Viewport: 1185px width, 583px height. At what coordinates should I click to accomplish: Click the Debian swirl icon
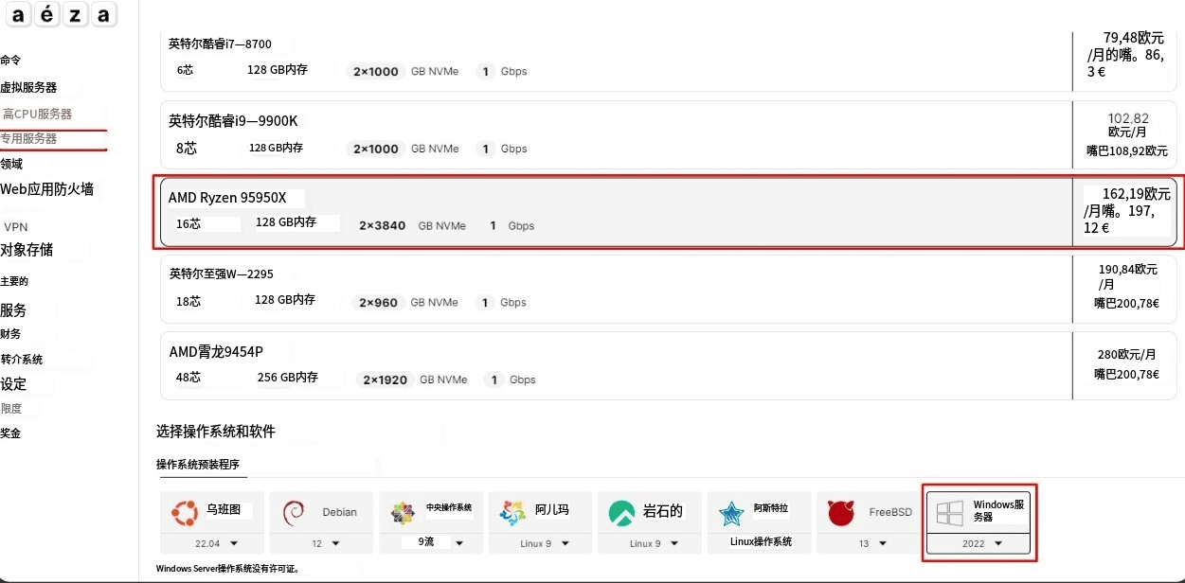tap(293, 512)
